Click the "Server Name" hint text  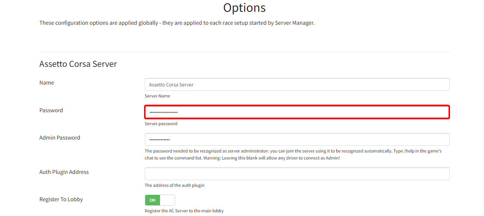click(x=157, y=96)
